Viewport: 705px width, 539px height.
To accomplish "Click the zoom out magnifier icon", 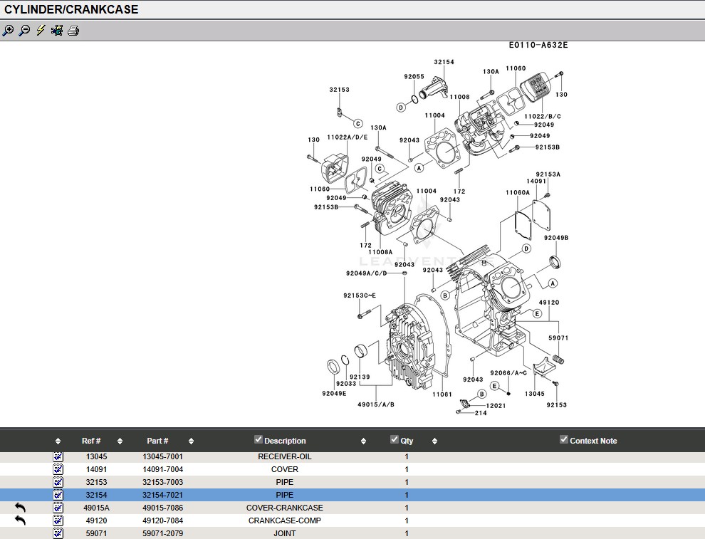I will [24, 31].
